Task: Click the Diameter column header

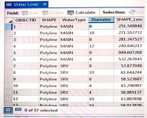Action: point(101,20)
